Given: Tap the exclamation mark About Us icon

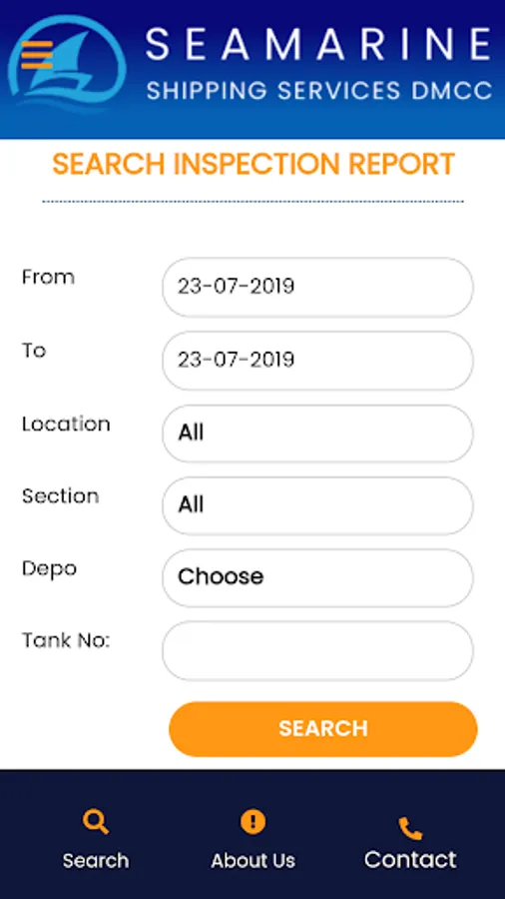Looking at the screenshot, I should 253,822.
